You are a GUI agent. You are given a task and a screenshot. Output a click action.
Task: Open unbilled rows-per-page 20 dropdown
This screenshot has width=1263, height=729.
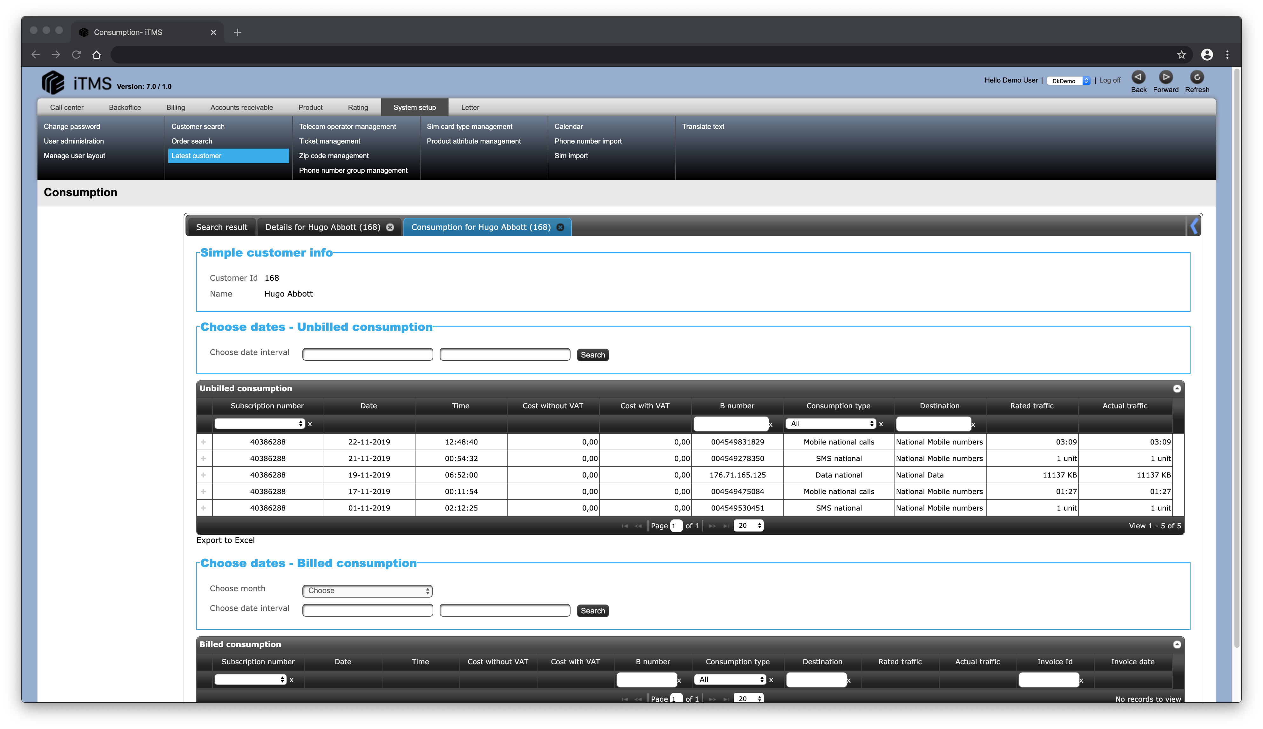[748, 525]
